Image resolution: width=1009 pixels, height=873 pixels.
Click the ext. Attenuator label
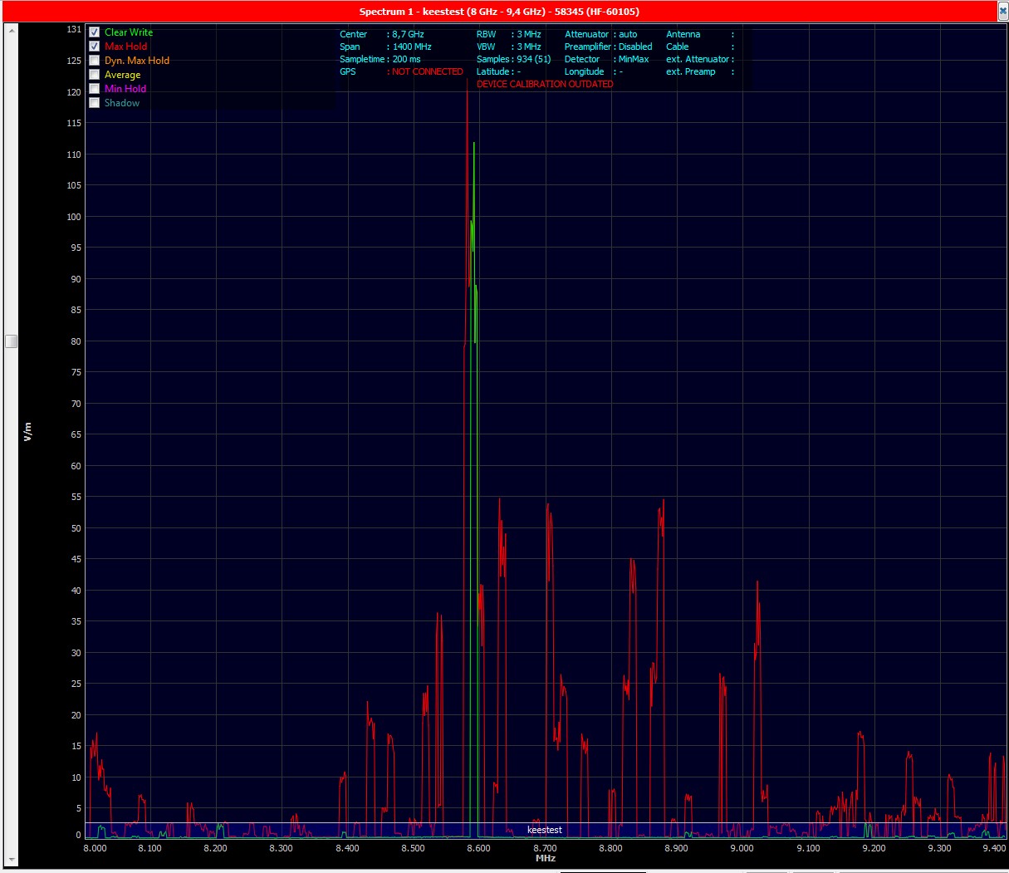click(x=698, y=59)
